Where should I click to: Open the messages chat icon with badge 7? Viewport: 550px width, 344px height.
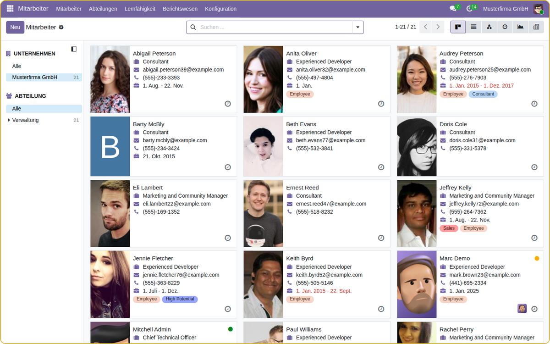click(x=454, y=9)
